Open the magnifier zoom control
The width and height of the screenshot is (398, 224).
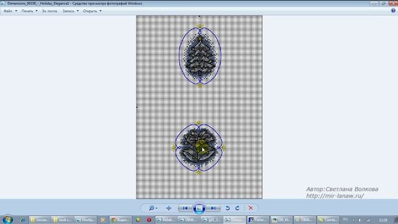coord(153,208)
